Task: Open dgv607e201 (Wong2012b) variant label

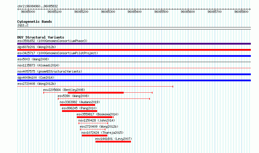Action: coord(37,47)
